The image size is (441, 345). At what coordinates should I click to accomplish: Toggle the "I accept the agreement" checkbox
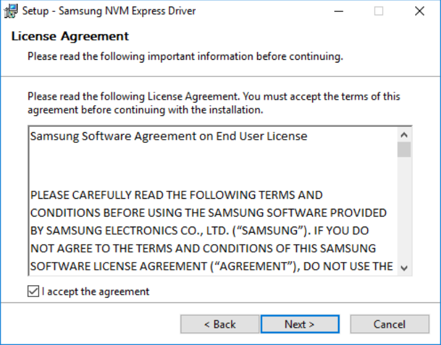(x=33, y=291)
